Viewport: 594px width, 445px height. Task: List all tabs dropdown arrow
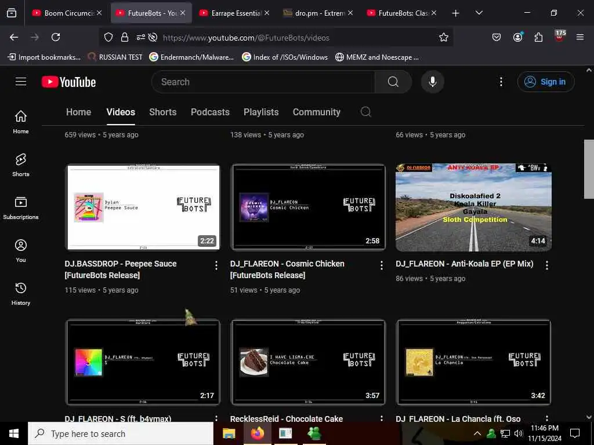479,13
